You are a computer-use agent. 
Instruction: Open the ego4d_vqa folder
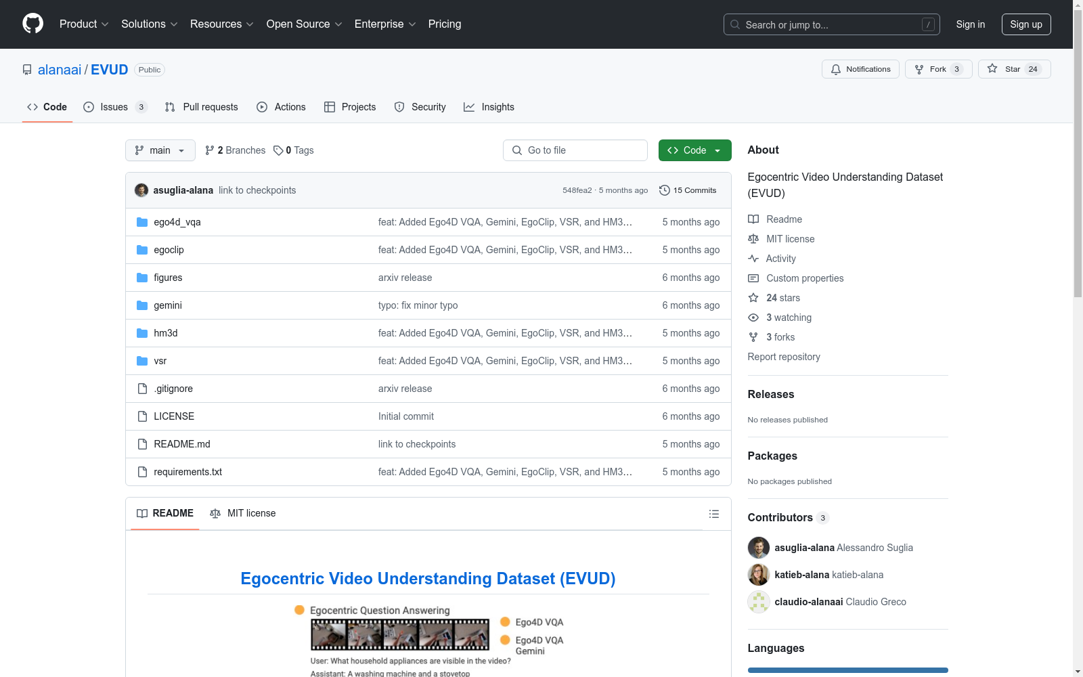(177, 222)
